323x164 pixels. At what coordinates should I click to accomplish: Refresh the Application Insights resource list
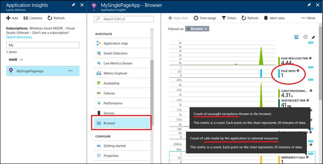tap(56, 18)
